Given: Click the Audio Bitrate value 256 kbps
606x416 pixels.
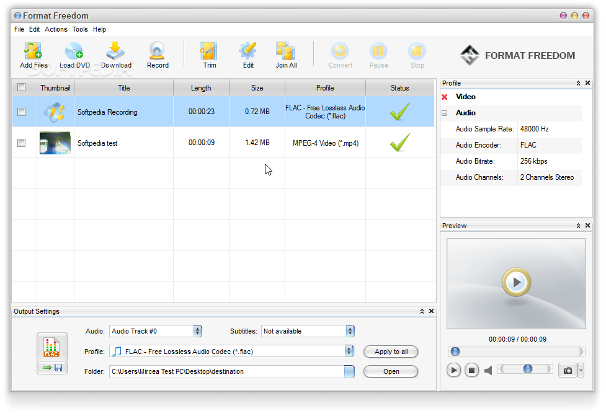Looking at the screenshot, I should click(x=533, y=161).
